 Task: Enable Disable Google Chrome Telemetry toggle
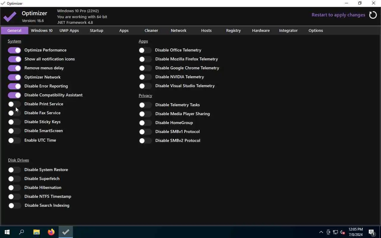145,68
